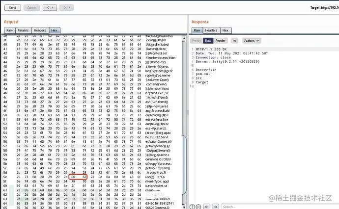Click ASCII text 'ommons.io.IOUtil'
The height and width of the screenshot is (209, 339).
click(x=158, y=159)
